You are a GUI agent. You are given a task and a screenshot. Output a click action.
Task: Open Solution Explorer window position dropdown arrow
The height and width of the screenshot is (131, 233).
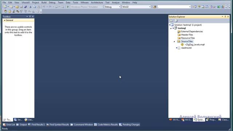[222, 17]
